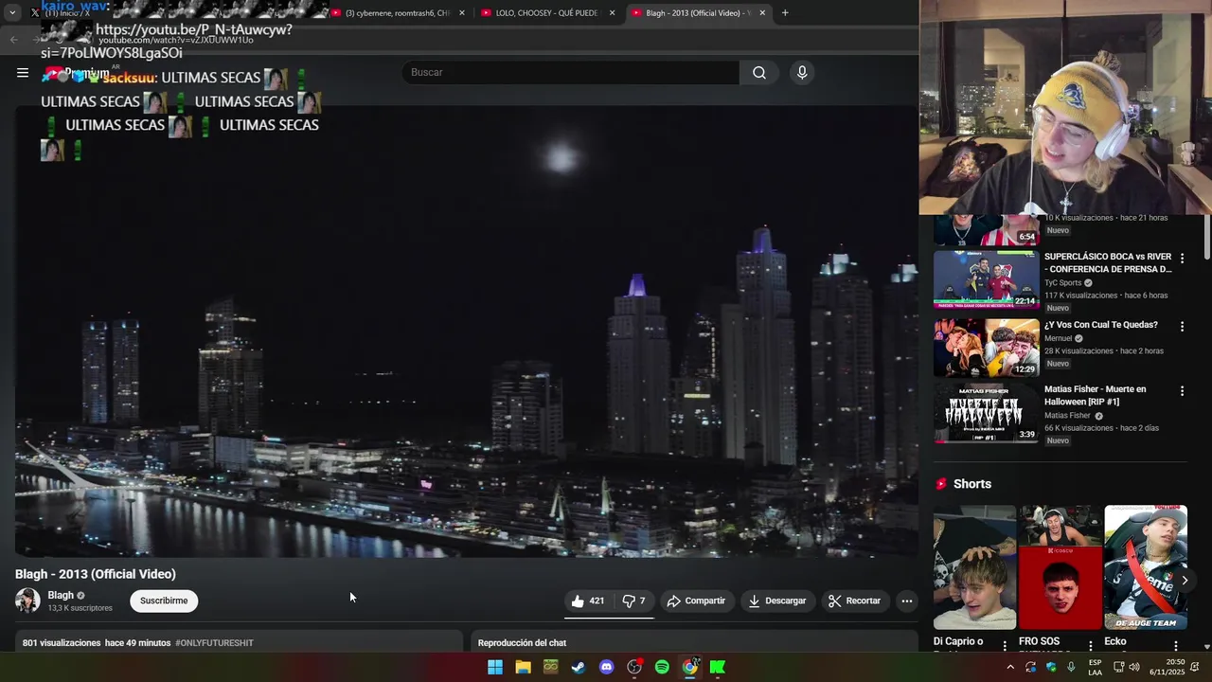
Task: Open the SUPERCLÁSICO BOCA vs RIVER thumbnail
Action: coord(987,279)
